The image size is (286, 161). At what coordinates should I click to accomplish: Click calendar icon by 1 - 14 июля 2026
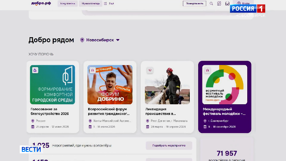[90, 127]
